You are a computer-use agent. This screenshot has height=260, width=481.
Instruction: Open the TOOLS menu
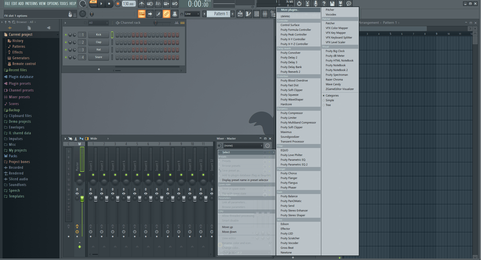[64, 3]
